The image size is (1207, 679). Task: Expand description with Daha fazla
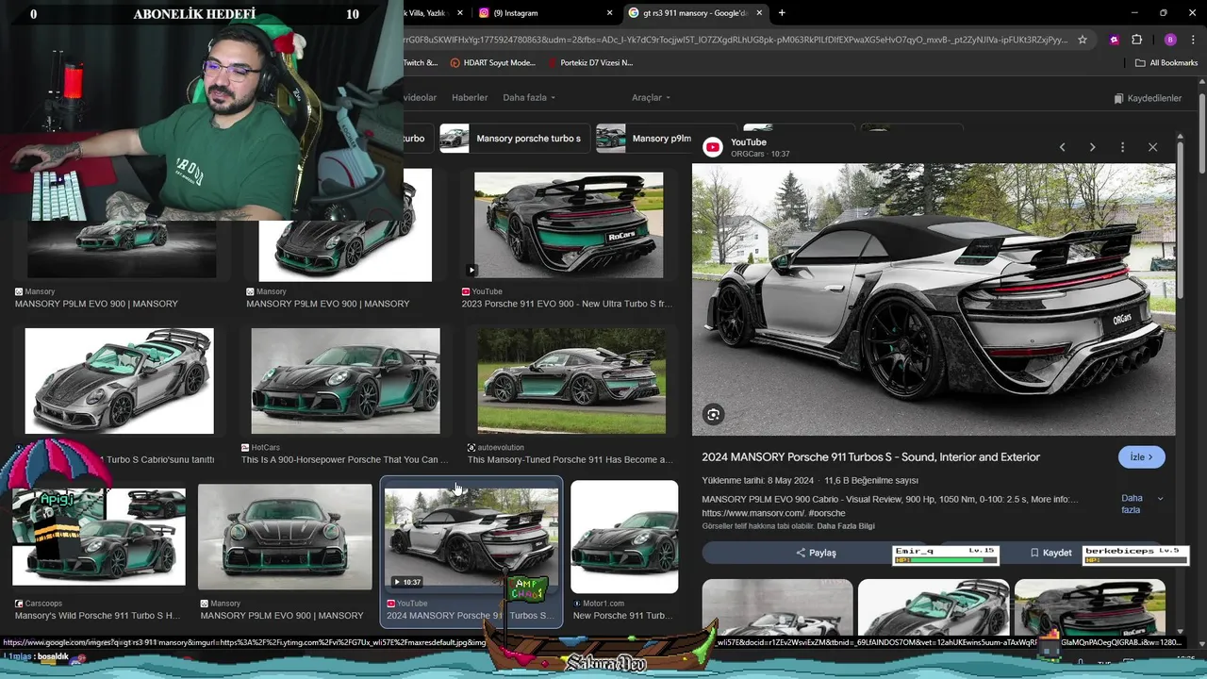coord(1141,504)
